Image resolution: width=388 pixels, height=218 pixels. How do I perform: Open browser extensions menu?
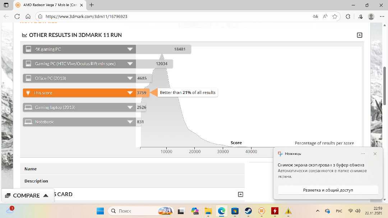pos(348,16)
